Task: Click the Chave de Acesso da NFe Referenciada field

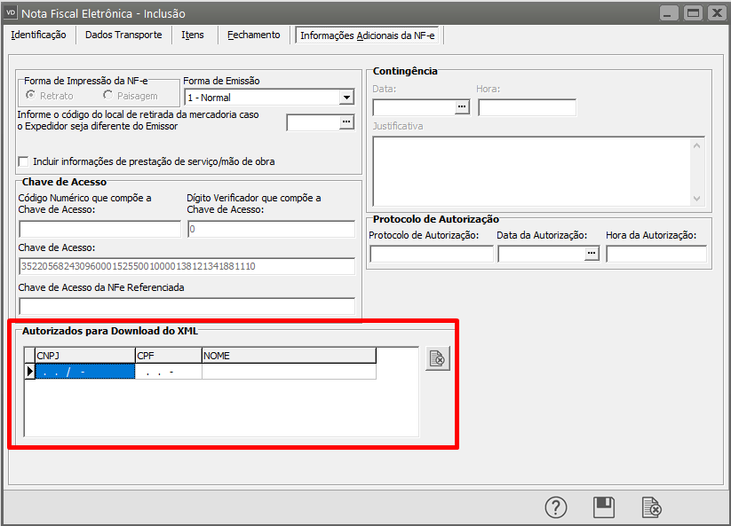Action: pyautogui.click(x=187, y=306)
